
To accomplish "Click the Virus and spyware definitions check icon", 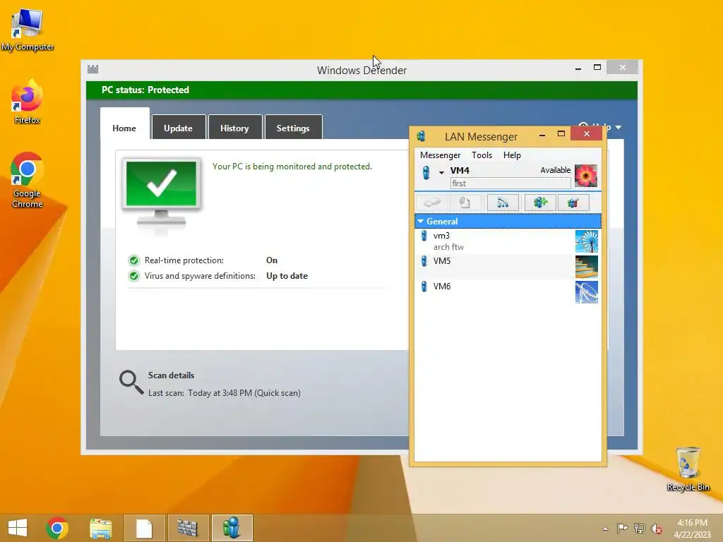I will click(133, 276).
